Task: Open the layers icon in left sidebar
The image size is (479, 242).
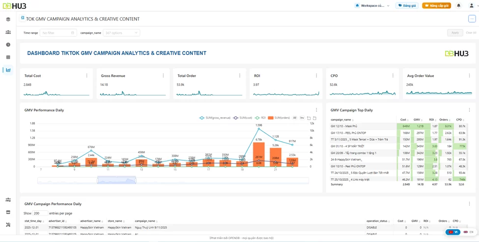Action: [8, 19]
